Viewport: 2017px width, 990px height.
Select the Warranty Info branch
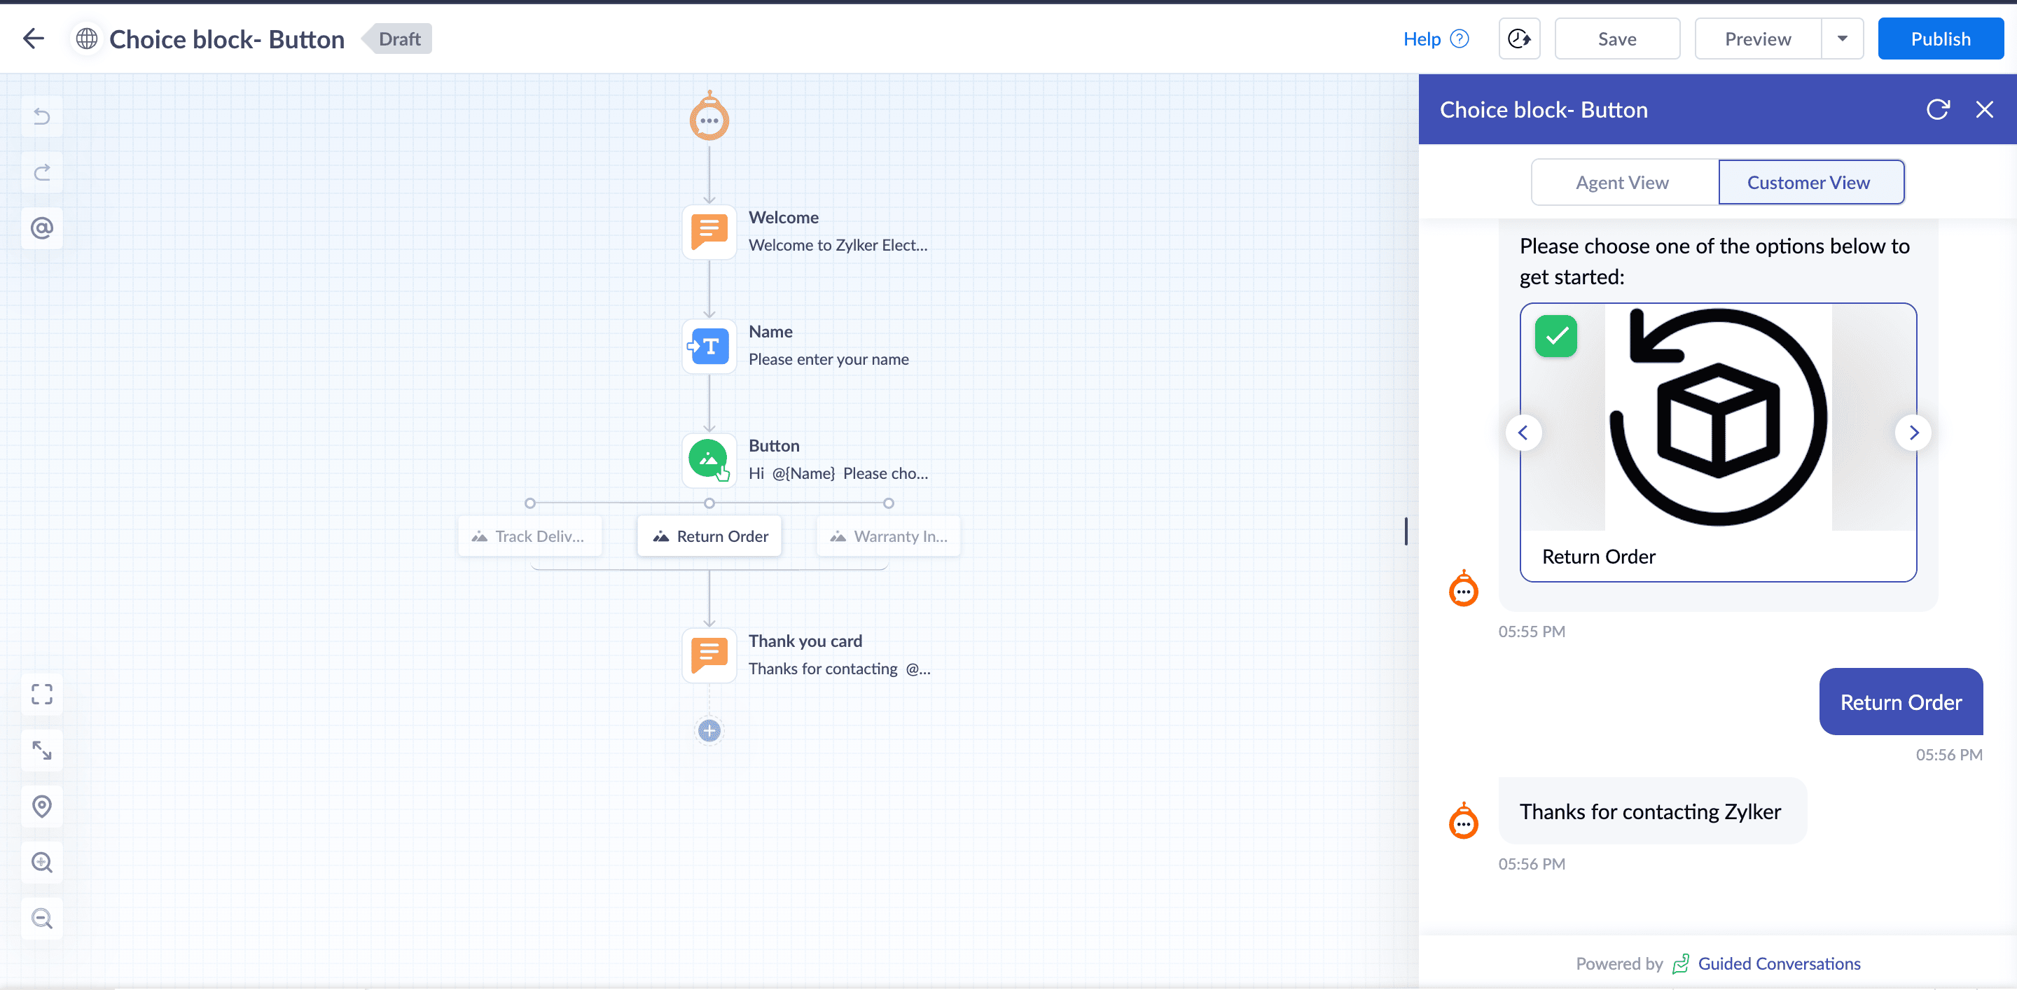889,536
